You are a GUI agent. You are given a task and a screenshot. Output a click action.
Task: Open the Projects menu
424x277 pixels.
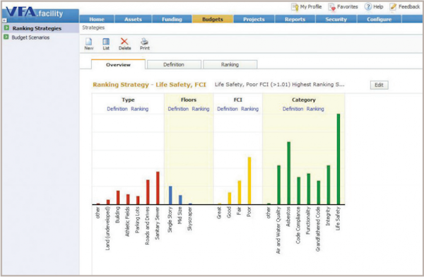point(254,19)
